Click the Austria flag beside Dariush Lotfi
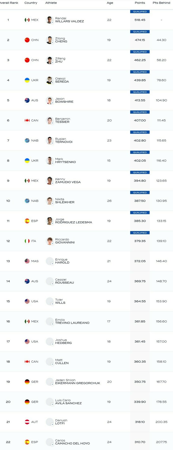This screenshot has width=173, height=450. coord(27,422)
